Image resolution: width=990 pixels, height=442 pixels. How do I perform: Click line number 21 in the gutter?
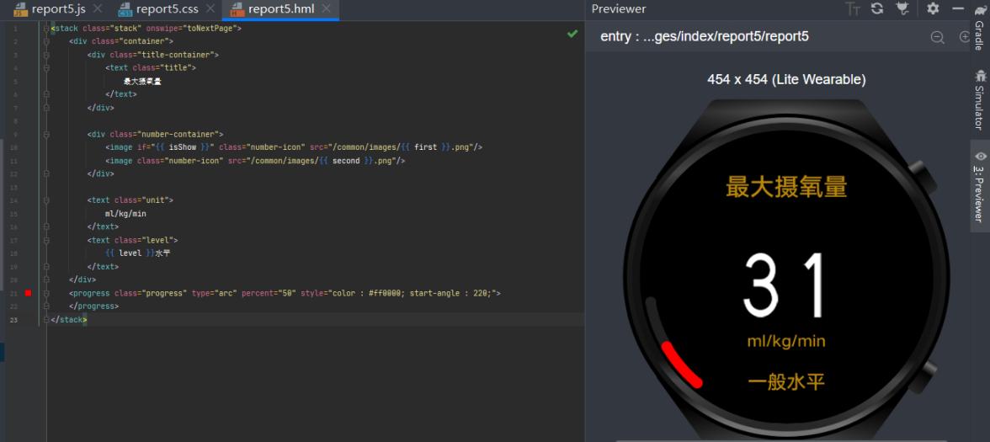click(x=14, y=293)
